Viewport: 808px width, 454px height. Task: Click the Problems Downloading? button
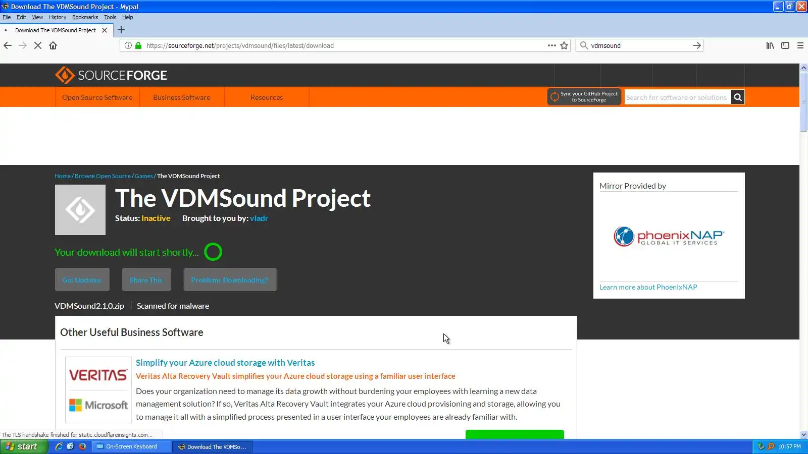pyautogui.click(x=230, y=280)
